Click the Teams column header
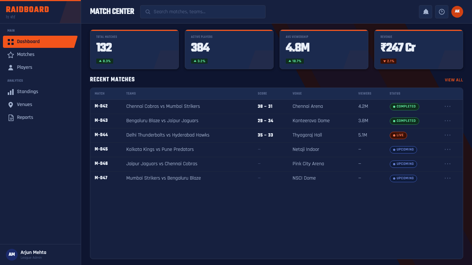This screenshot has width=472, height=265. coord(131,93)
